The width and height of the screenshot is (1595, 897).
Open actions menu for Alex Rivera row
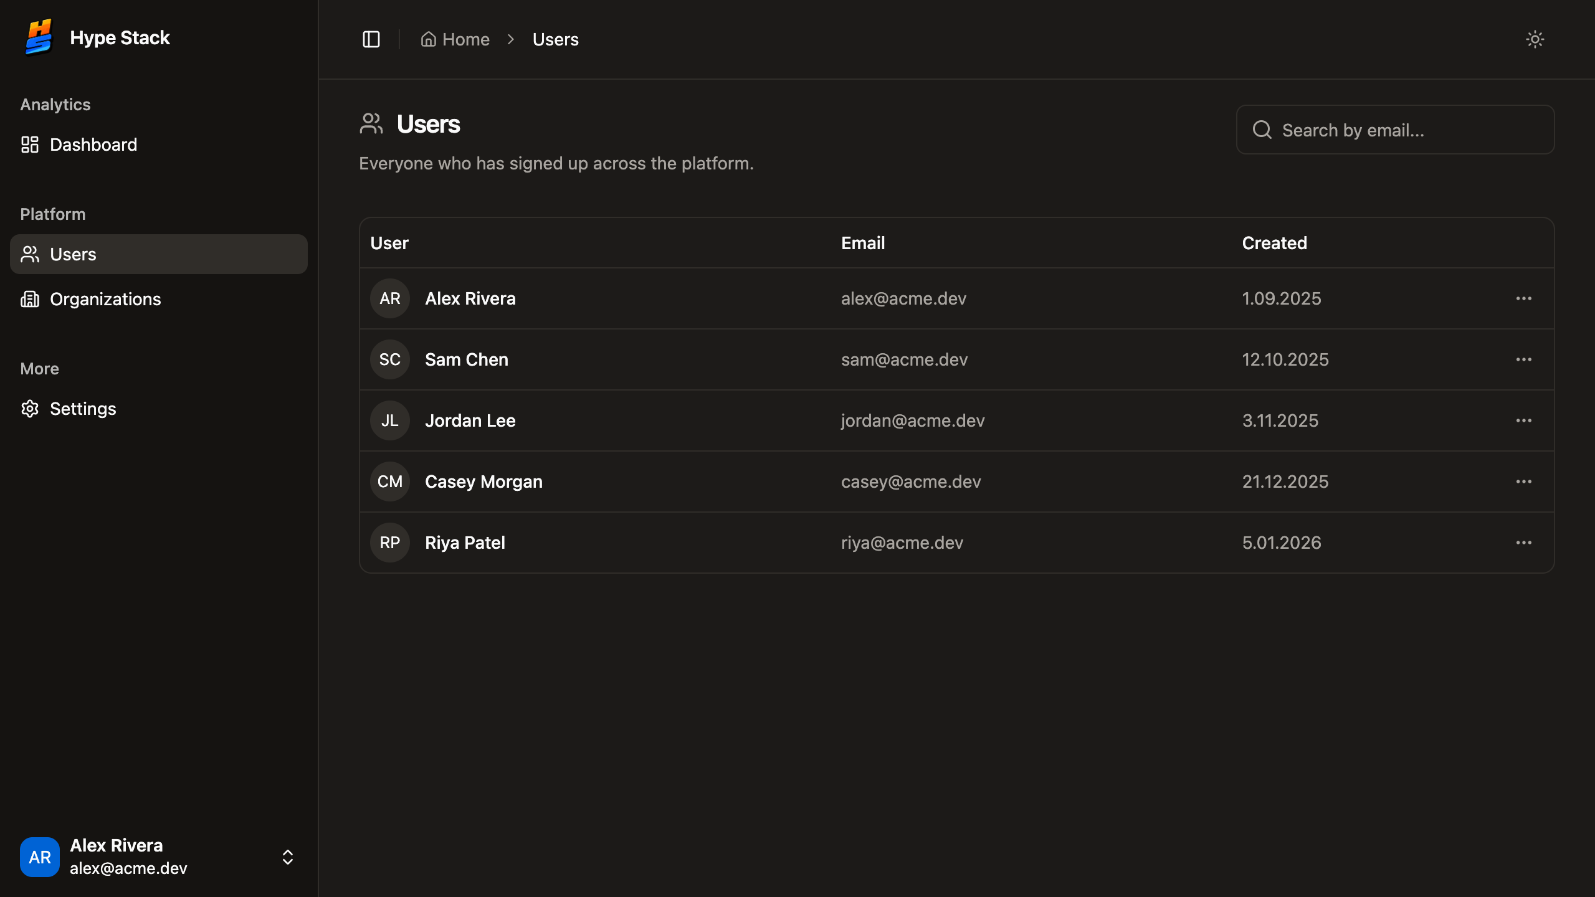click(x=1524, y=298)
